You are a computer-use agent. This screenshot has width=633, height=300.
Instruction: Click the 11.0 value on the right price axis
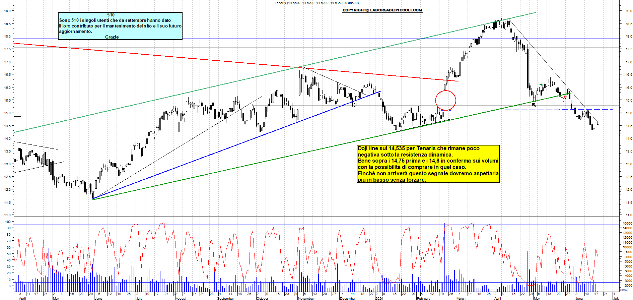coord(628,215)
